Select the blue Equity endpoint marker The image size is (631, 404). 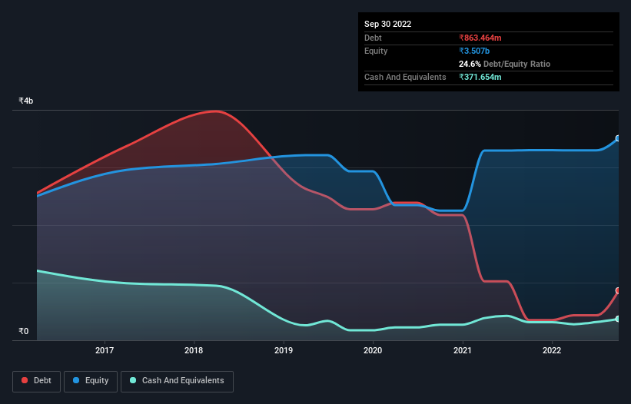(618, 138)
